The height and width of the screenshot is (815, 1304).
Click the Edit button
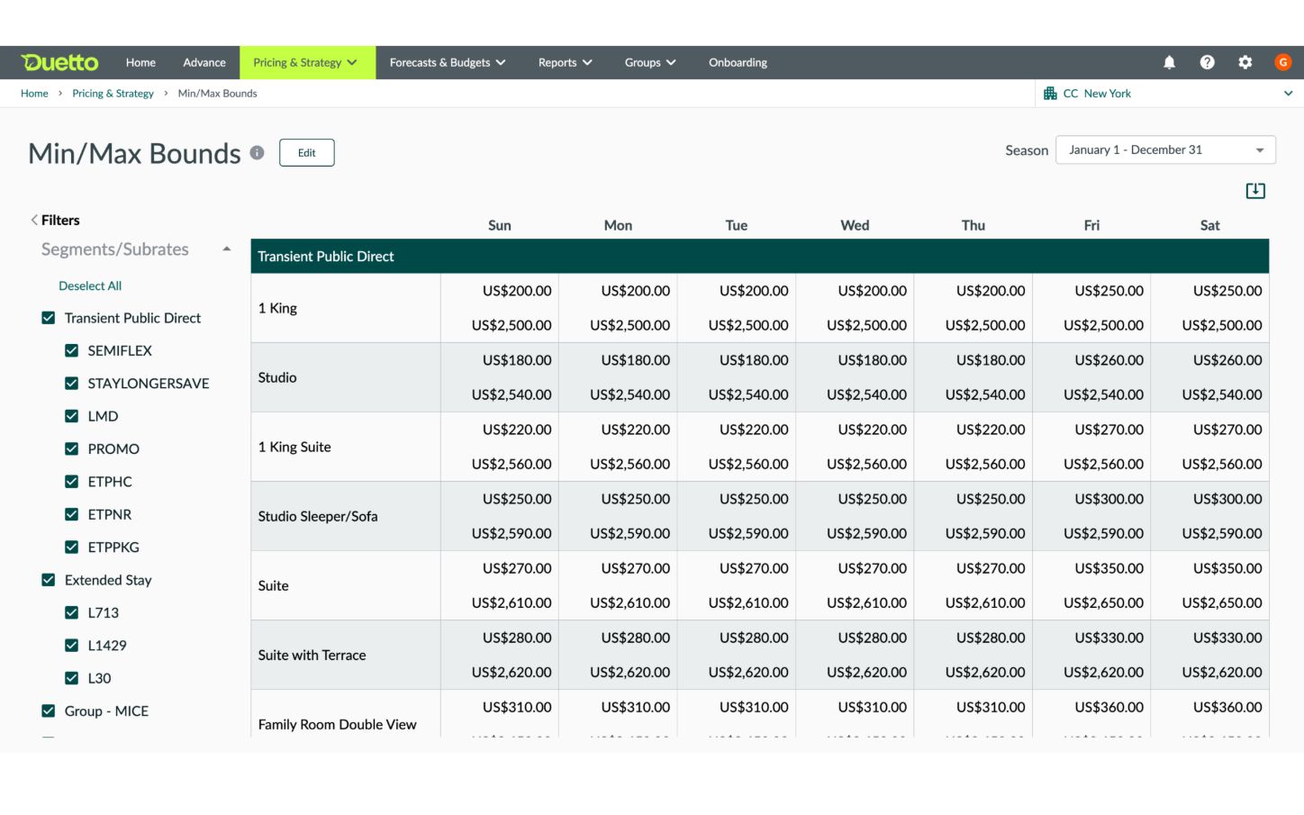306,153
